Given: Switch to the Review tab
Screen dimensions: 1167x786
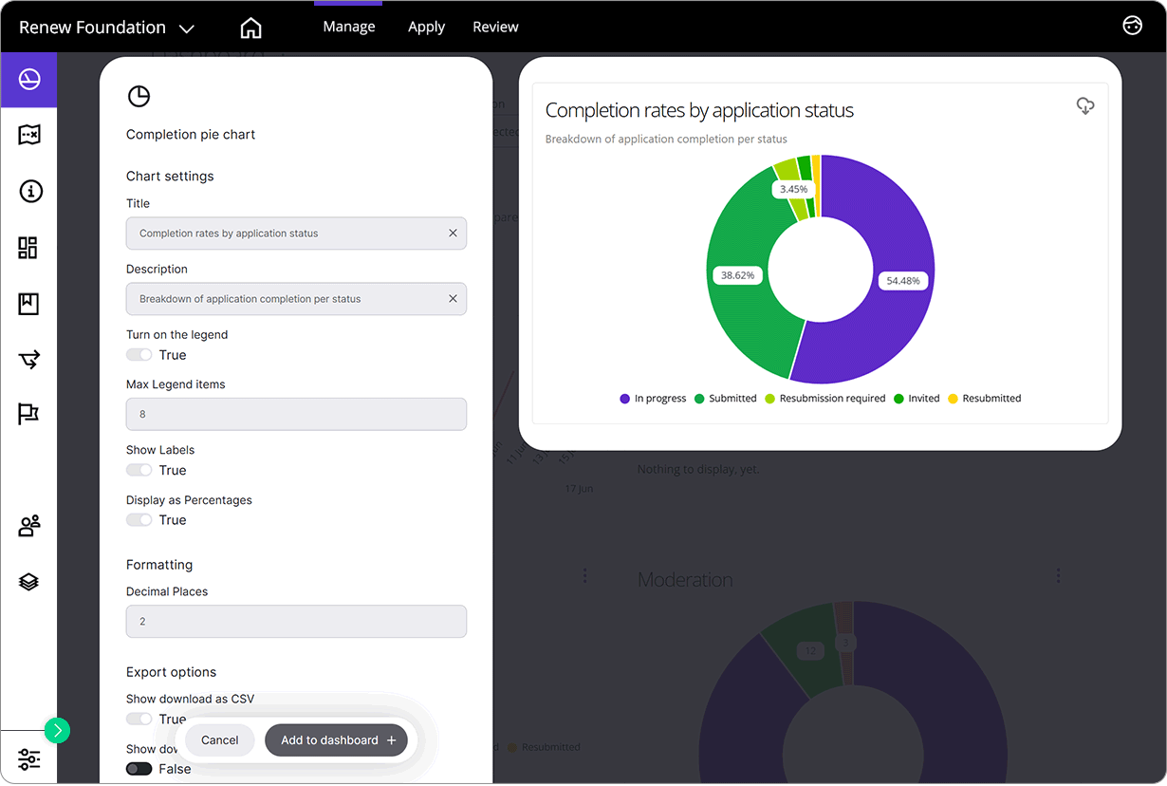Looking at the screenshot, I should (495, 27).
